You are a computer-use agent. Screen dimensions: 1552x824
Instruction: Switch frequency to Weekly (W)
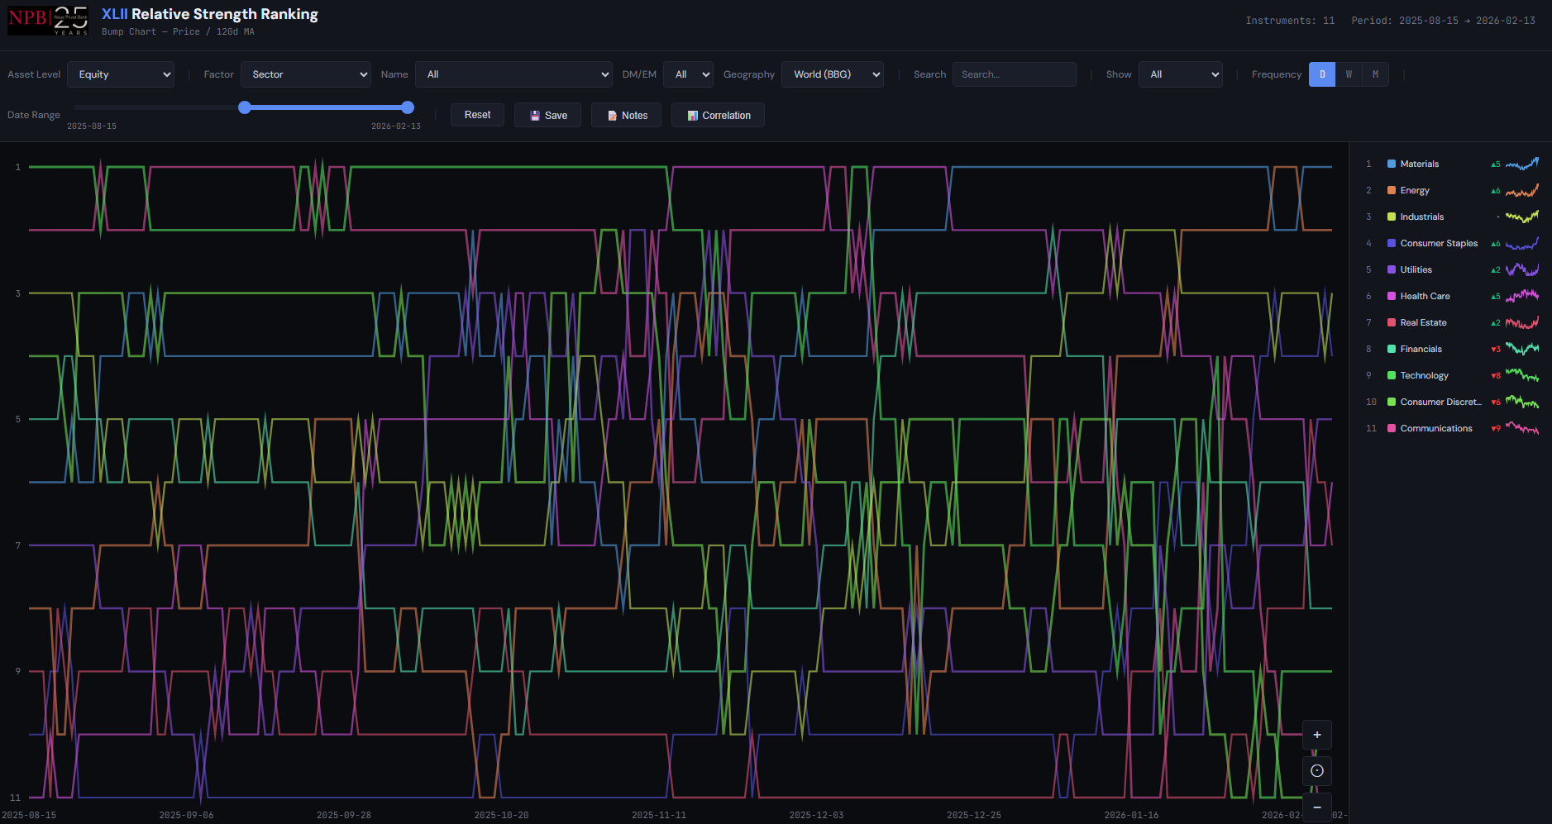(1349, 74)
